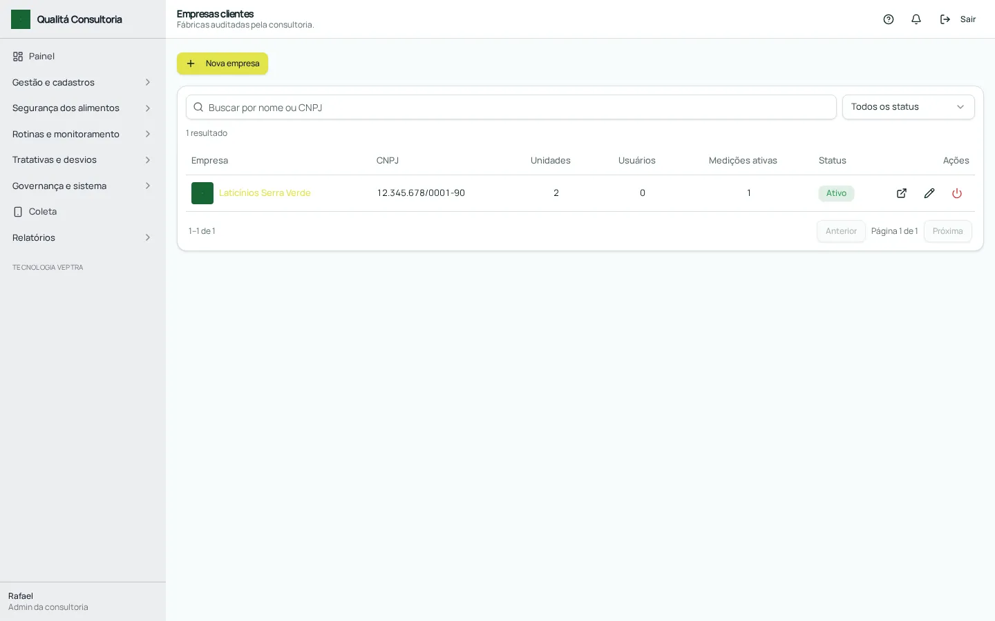Viewport: 995px width, 621px height.
Task: Create a Nova empresa
Action: pos(222,63)
